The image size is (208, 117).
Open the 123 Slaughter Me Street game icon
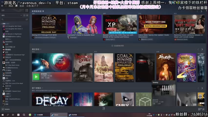(x=4, y=26)
